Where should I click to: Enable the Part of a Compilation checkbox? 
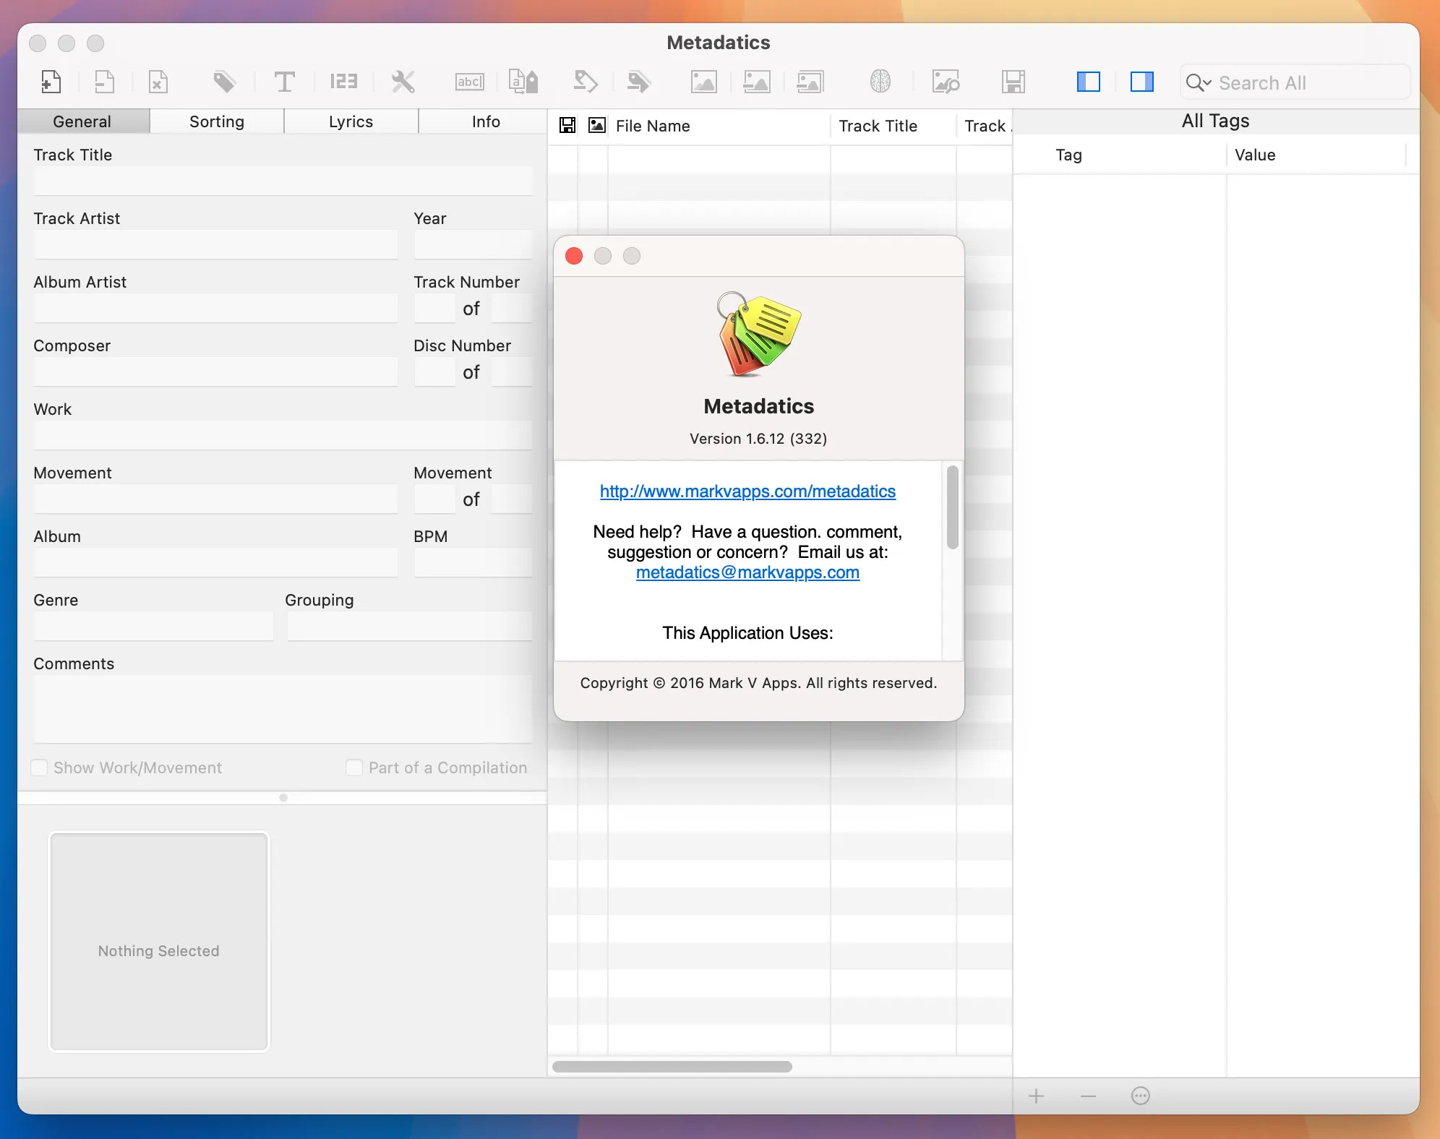tap(354, 768)
